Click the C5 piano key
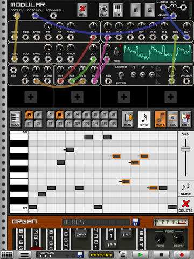 [19, 132]
